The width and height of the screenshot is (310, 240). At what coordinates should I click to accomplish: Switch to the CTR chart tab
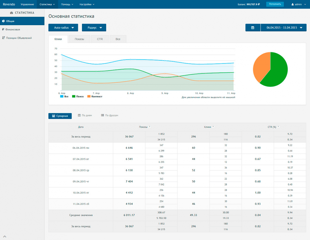[100, 39]
